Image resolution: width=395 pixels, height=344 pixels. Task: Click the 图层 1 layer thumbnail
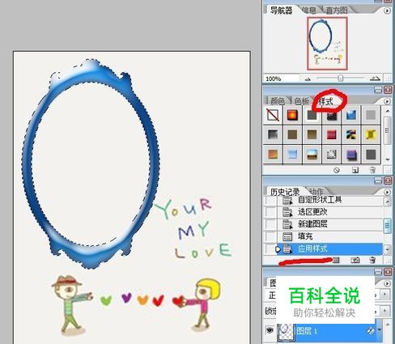tap(286, 331)
